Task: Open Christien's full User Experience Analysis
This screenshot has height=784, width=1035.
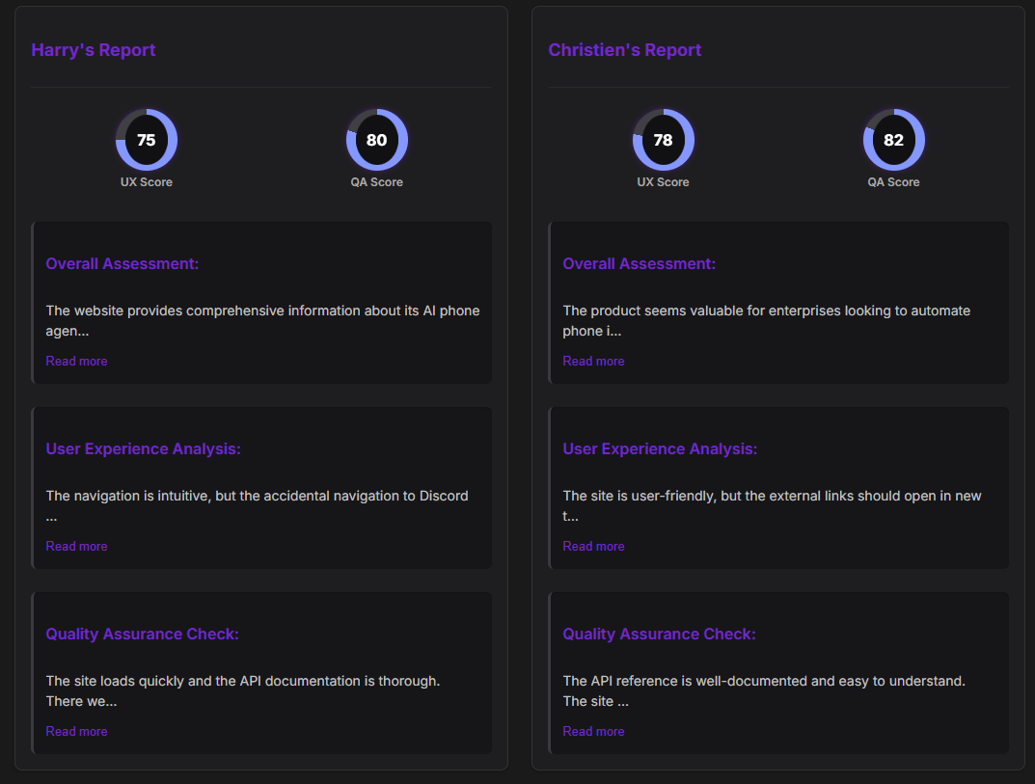Action: (x=593, y=546)
